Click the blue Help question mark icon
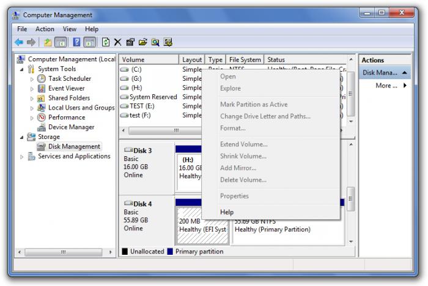The image size is (428, 286). pos(77,42)
